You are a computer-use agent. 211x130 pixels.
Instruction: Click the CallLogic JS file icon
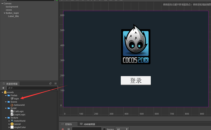click(12, 111)
